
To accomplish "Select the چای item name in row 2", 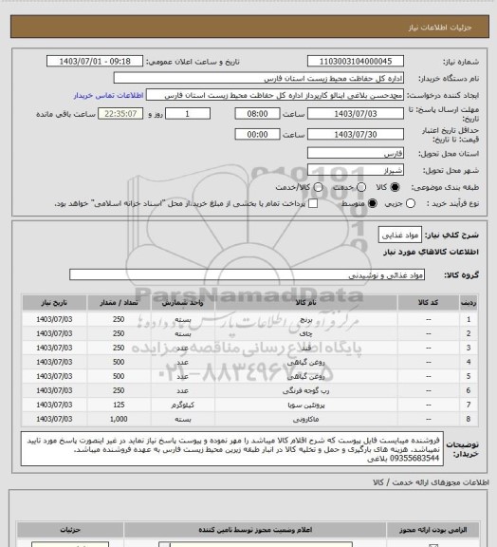I will (x=306, y=334).
